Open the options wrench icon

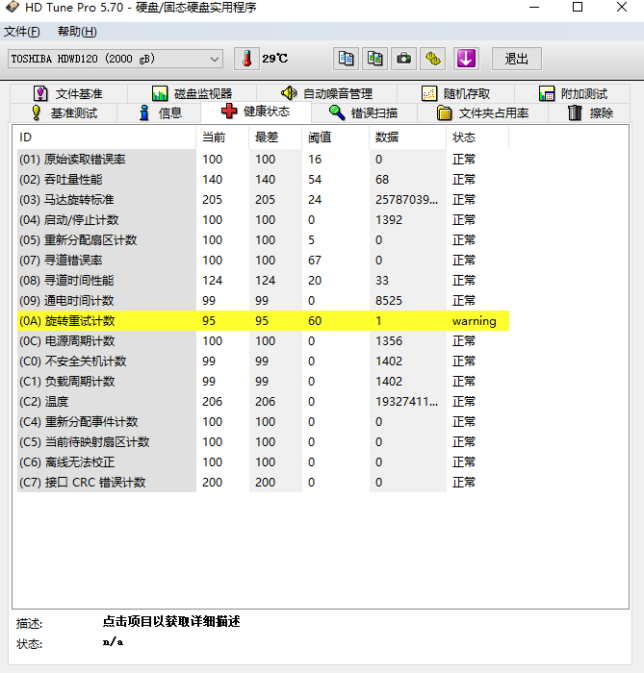click(432, 59)
